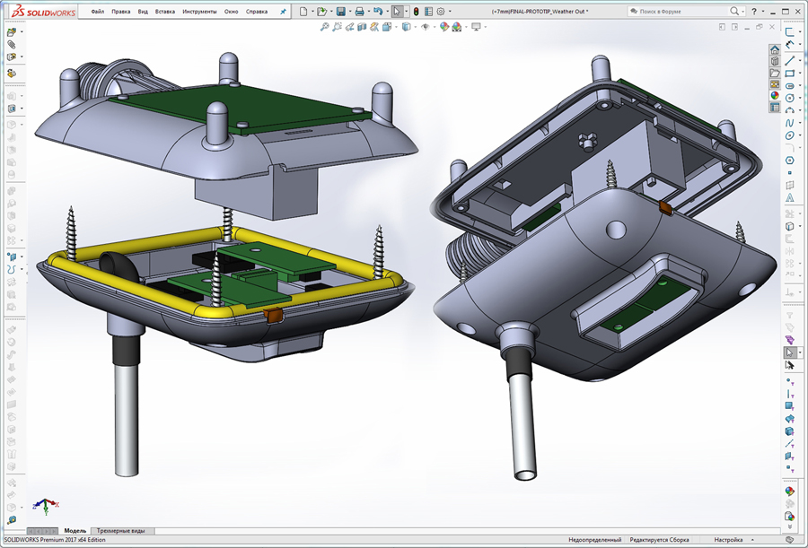Select the Zoom to Fit tool
The image size is (808, 548).
323,28
